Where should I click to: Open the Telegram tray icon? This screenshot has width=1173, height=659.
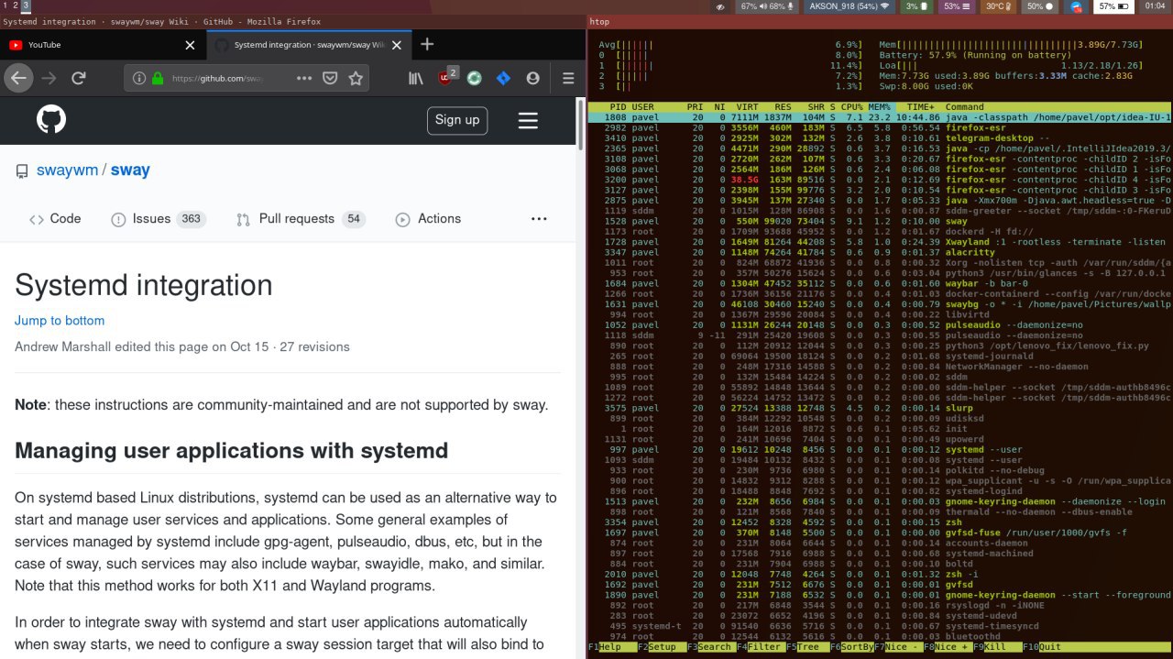1077,6
